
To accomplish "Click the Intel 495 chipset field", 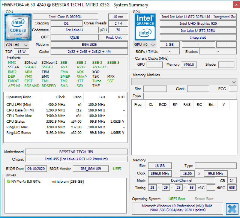I will point(76,159).
